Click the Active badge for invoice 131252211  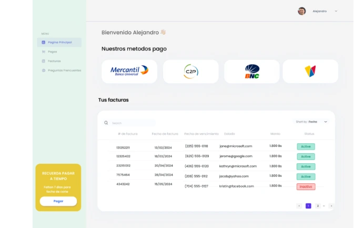point(306,146)
